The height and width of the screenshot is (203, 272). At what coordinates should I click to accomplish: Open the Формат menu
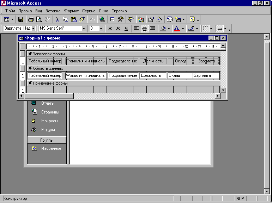(71, 11)
